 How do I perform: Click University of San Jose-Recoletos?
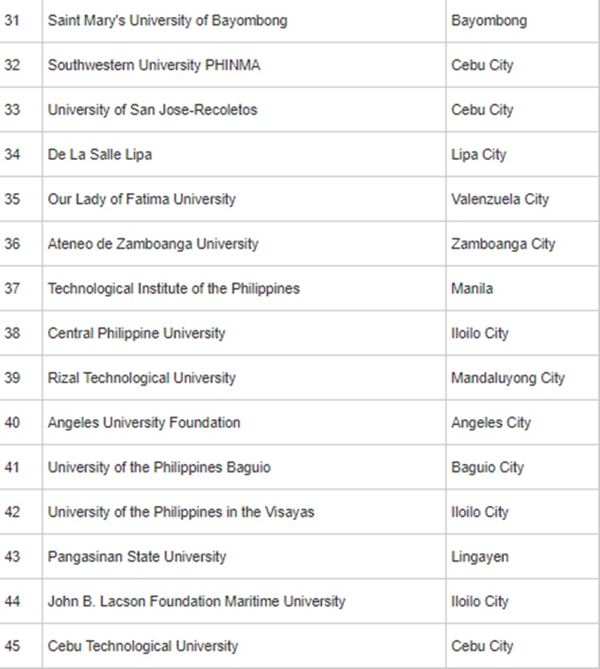tap(152, 110)
